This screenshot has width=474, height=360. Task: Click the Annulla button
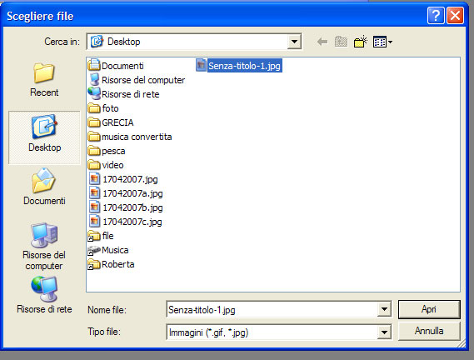[429, 331]
